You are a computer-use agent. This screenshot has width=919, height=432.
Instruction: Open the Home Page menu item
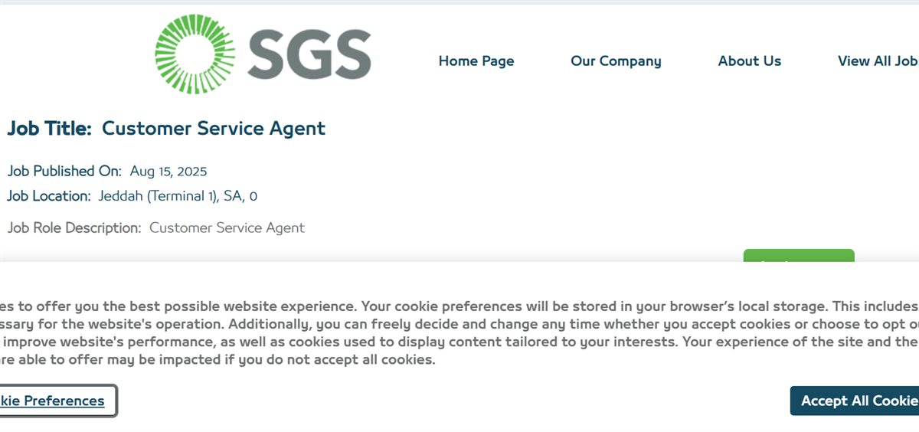(x=476, y=61)
